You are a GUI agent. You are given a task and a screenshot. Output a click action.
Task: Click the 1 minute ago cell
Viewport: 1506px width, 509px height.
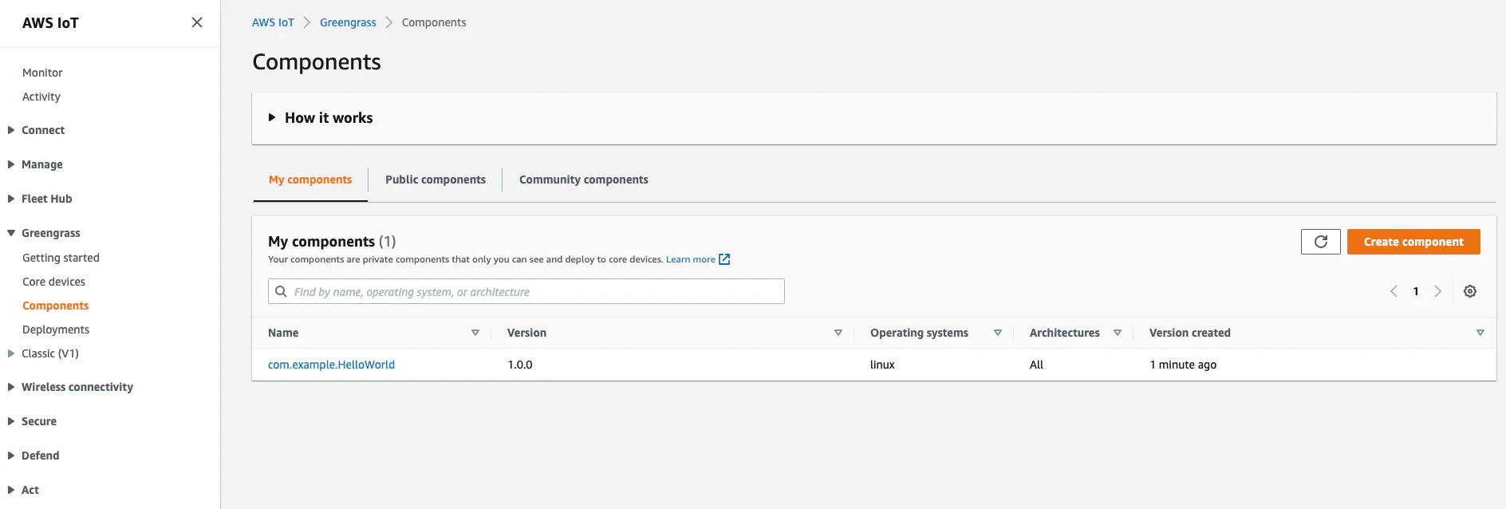(1183, 365)
